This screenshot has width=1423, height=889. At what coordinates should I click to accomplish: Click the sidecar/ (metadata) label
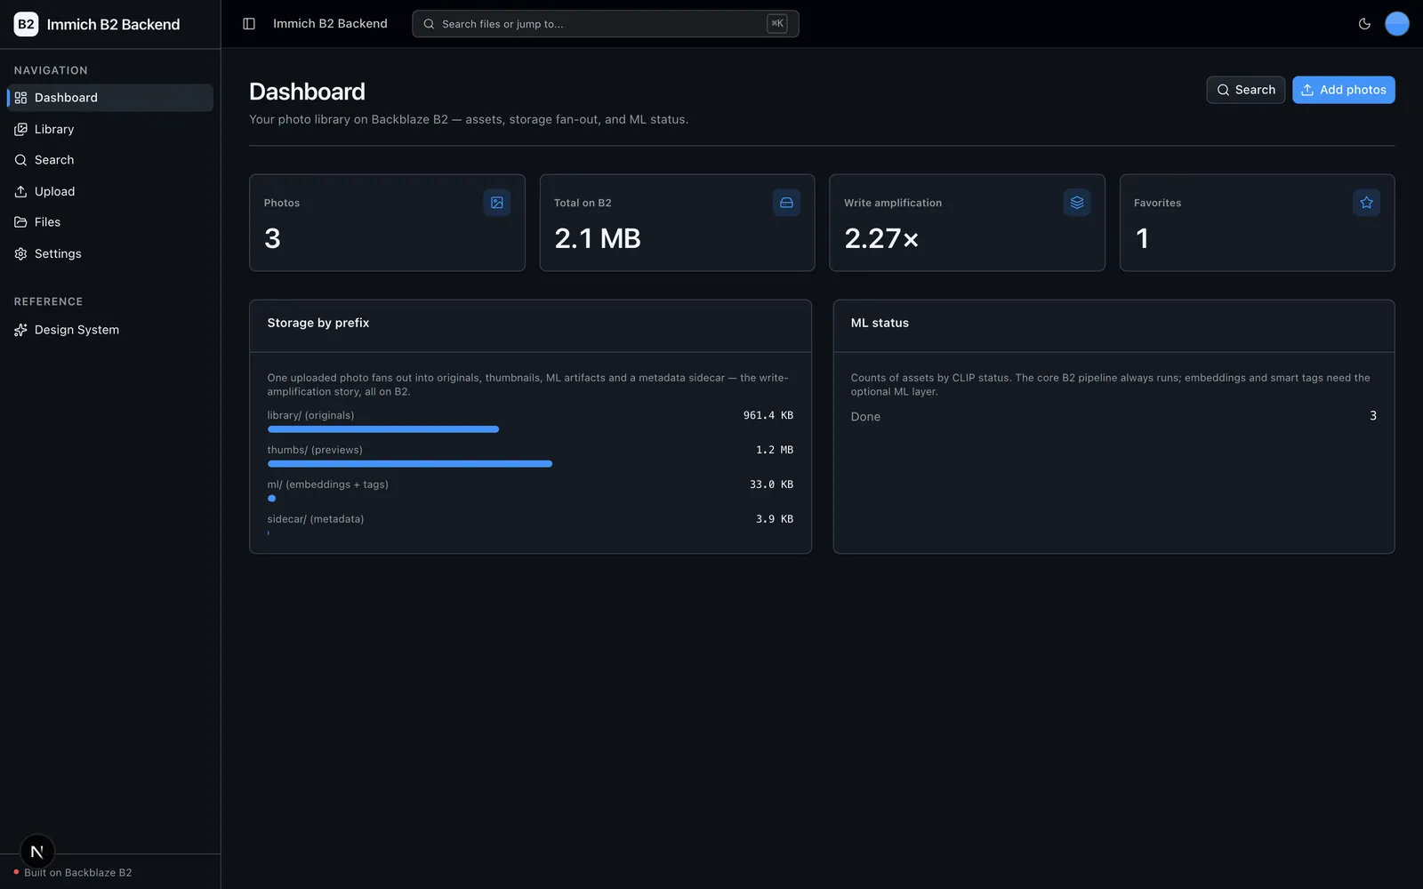coord(316,519)
